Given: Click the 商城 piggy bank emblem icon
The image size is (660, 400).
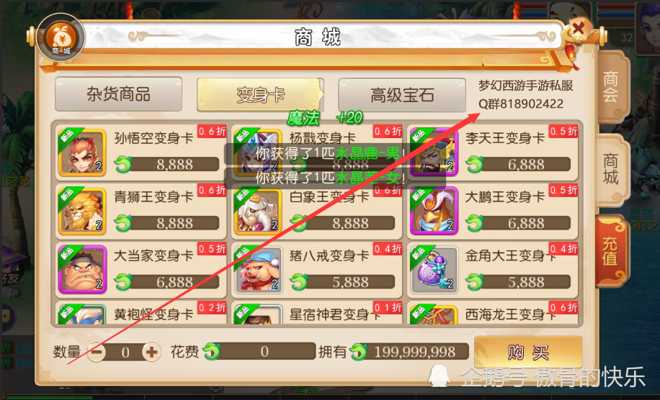Looking at the screenshot, I should point(61,38).
